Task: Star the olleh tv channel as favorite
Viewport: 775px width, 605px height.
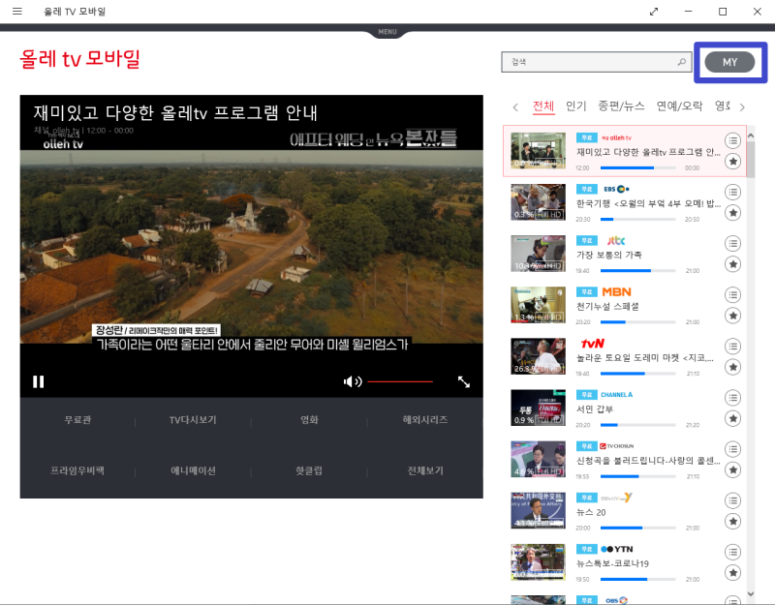Action: coord(733,162)
